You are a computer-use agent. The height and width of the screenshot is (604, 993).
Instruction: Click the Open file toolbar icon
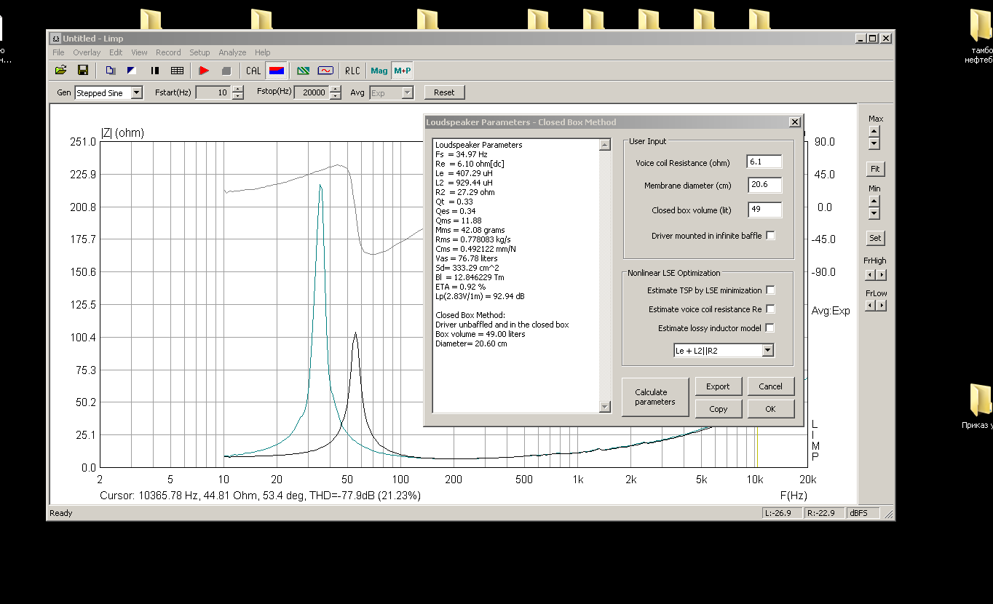pos(61,71)
